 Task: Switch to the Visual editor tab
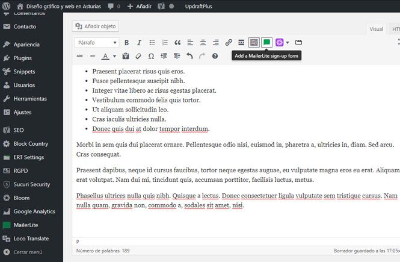coord(377,29)
